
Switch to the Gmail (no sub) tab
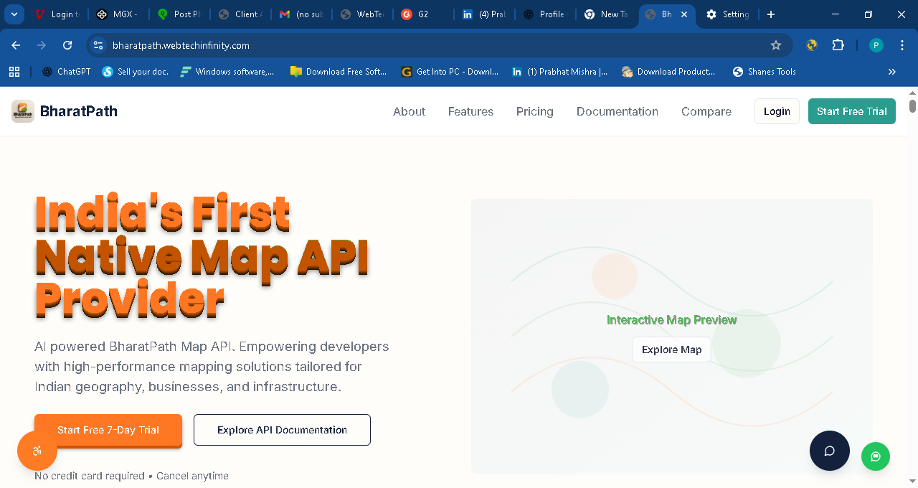click(x=301, y=14)
